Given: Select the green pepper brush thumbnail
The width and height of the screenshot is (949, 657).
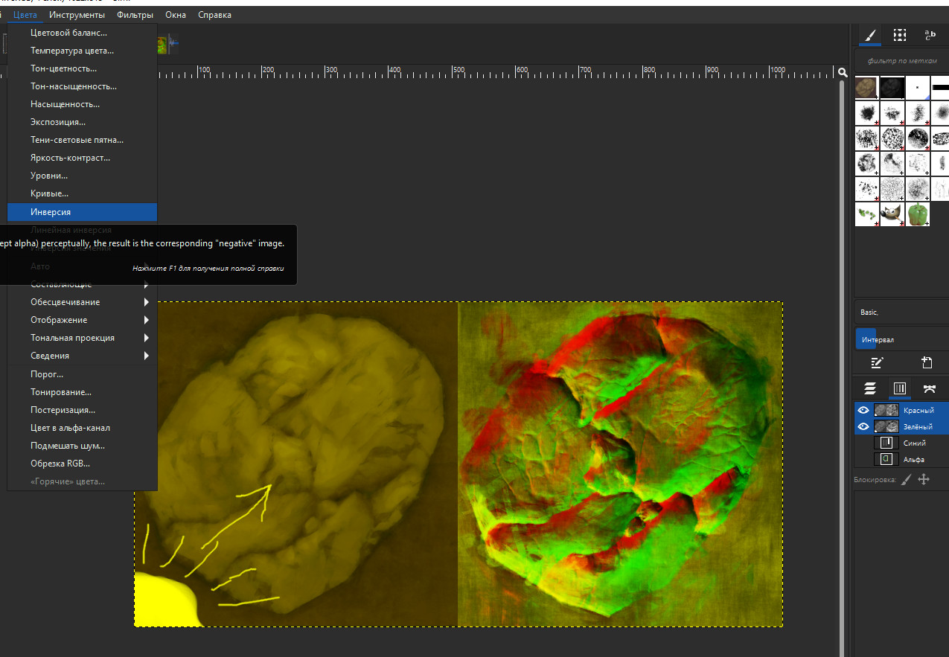Looking at the screenshot, I should (917, 214).
